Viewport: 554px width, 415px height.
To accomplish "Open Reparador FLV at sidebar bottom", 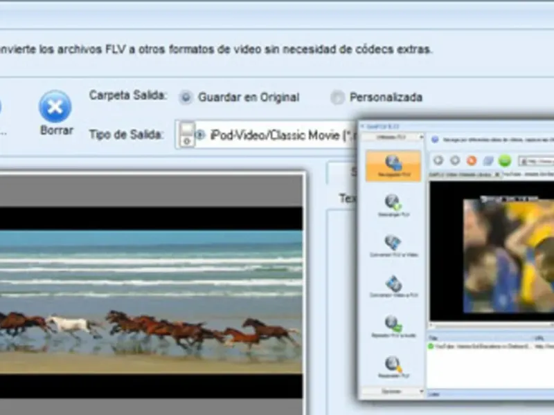I will [x=393, y=367].
